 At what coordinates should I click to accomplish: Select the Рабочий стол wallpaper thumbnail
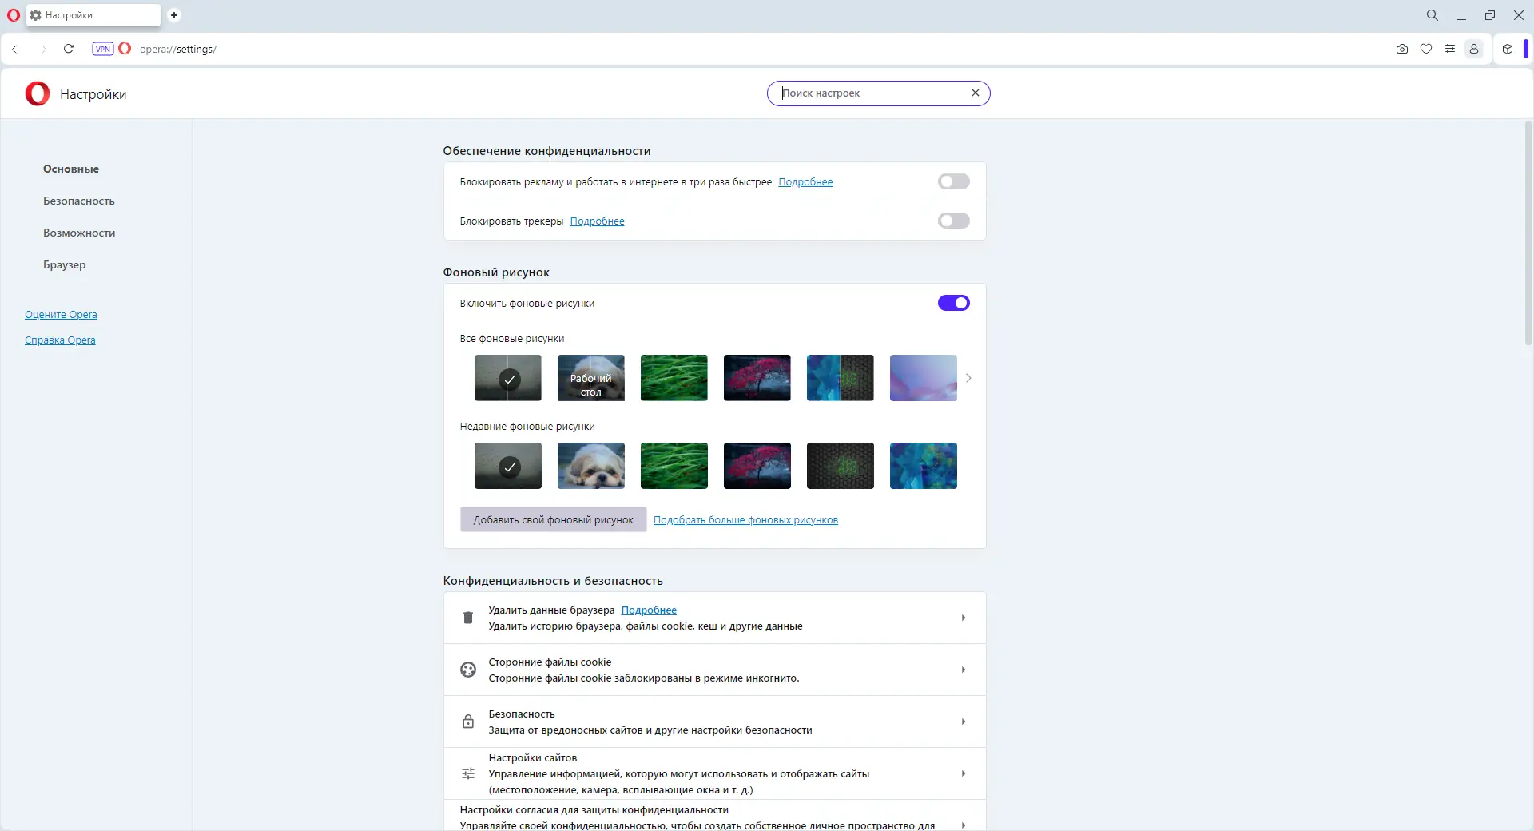(x=591, y=378)
